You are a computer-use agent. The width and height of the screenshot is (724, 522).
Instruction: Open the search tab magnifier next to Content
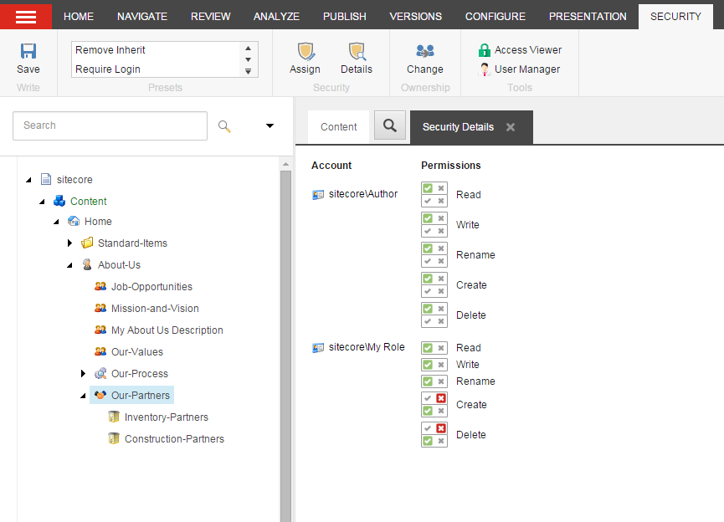pyautogui.click(x=390, y=125)
